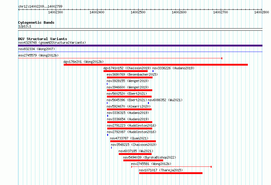Select esv3680769 (Besenbacher2015) label

click(x=132, y=74)
